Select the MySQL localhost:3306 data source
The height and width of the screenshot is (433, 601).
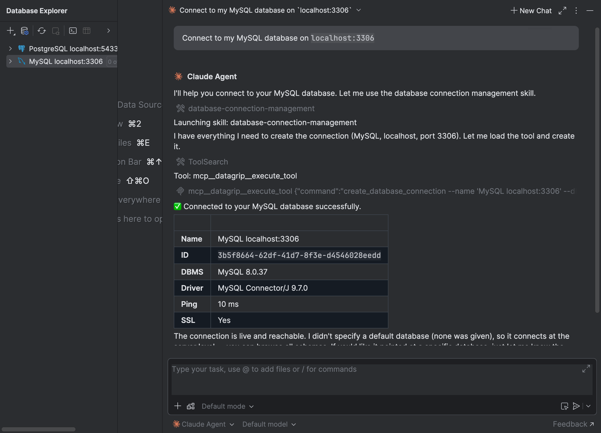click(x=66, y=61)
